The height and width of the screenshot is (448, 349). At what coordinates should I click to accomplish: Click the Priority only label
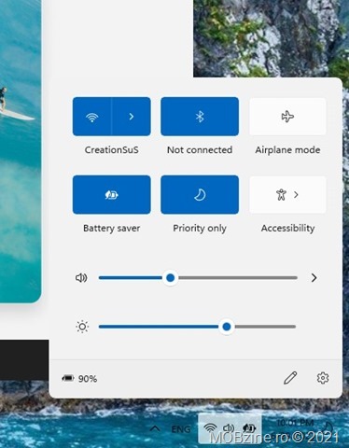[x=200, y=229]
